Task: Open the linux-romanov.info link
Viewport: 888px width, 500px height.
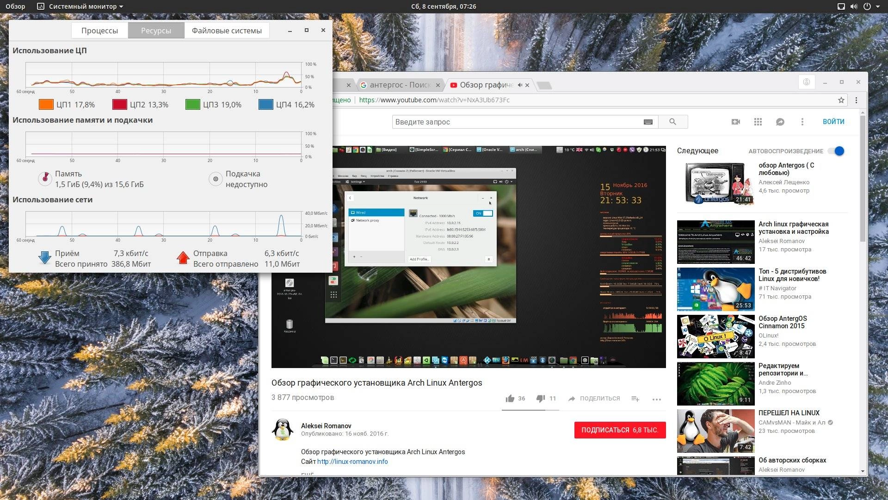Action: click(x=352, y=462)
